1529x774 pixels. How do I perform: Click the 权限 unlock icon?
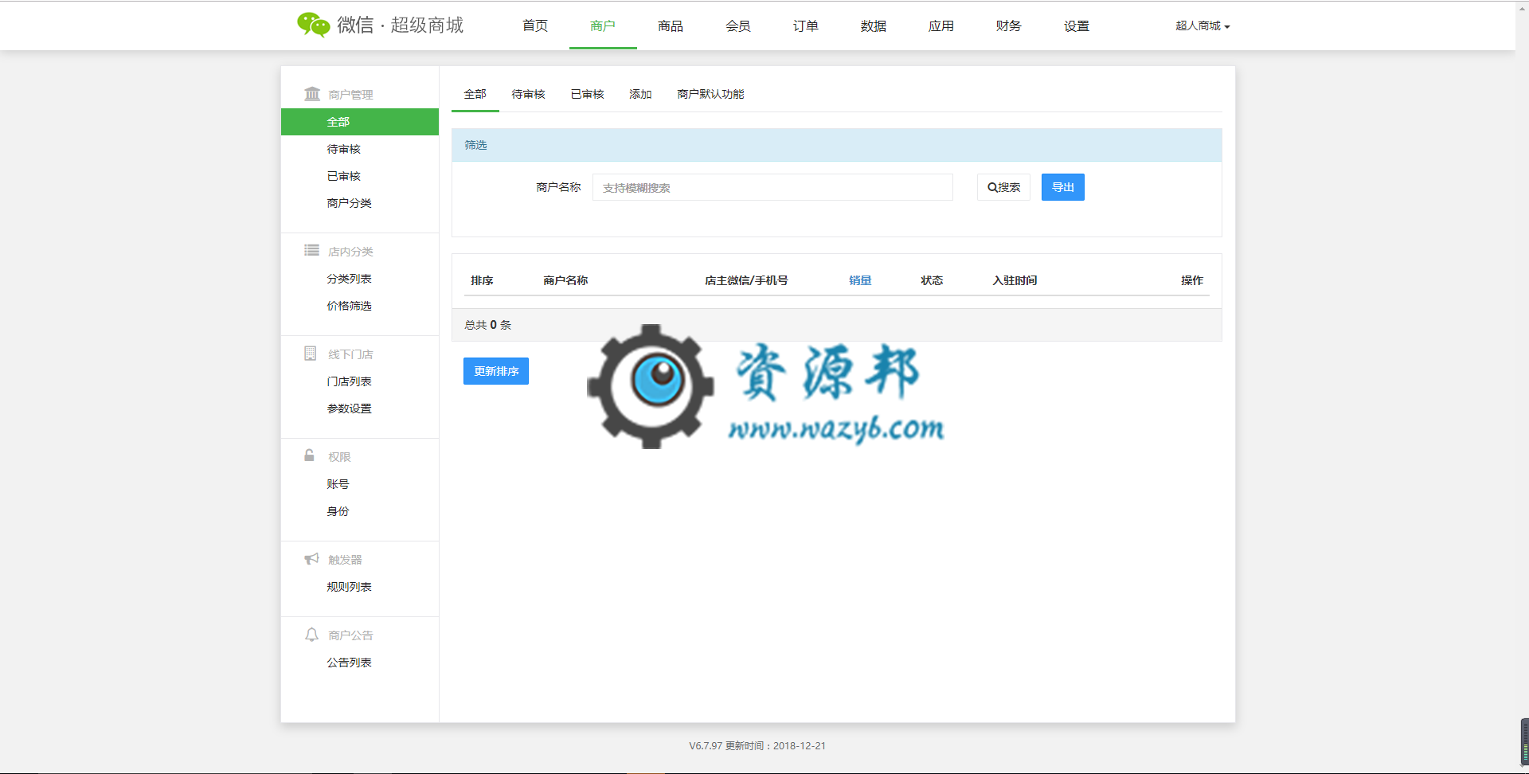coord(309,455)
